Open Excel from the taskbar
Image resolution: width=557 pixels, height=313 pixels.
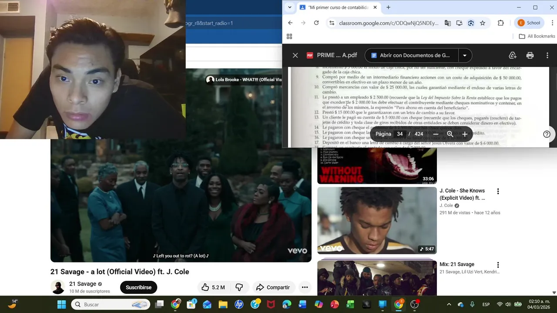pos(350,304)
